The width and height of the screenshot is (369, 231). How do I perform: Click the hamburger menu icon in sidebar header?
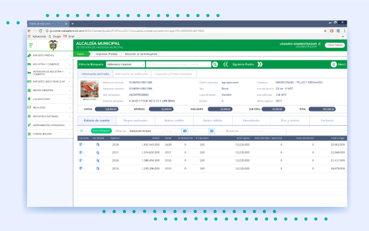click(x=31, y=46)
